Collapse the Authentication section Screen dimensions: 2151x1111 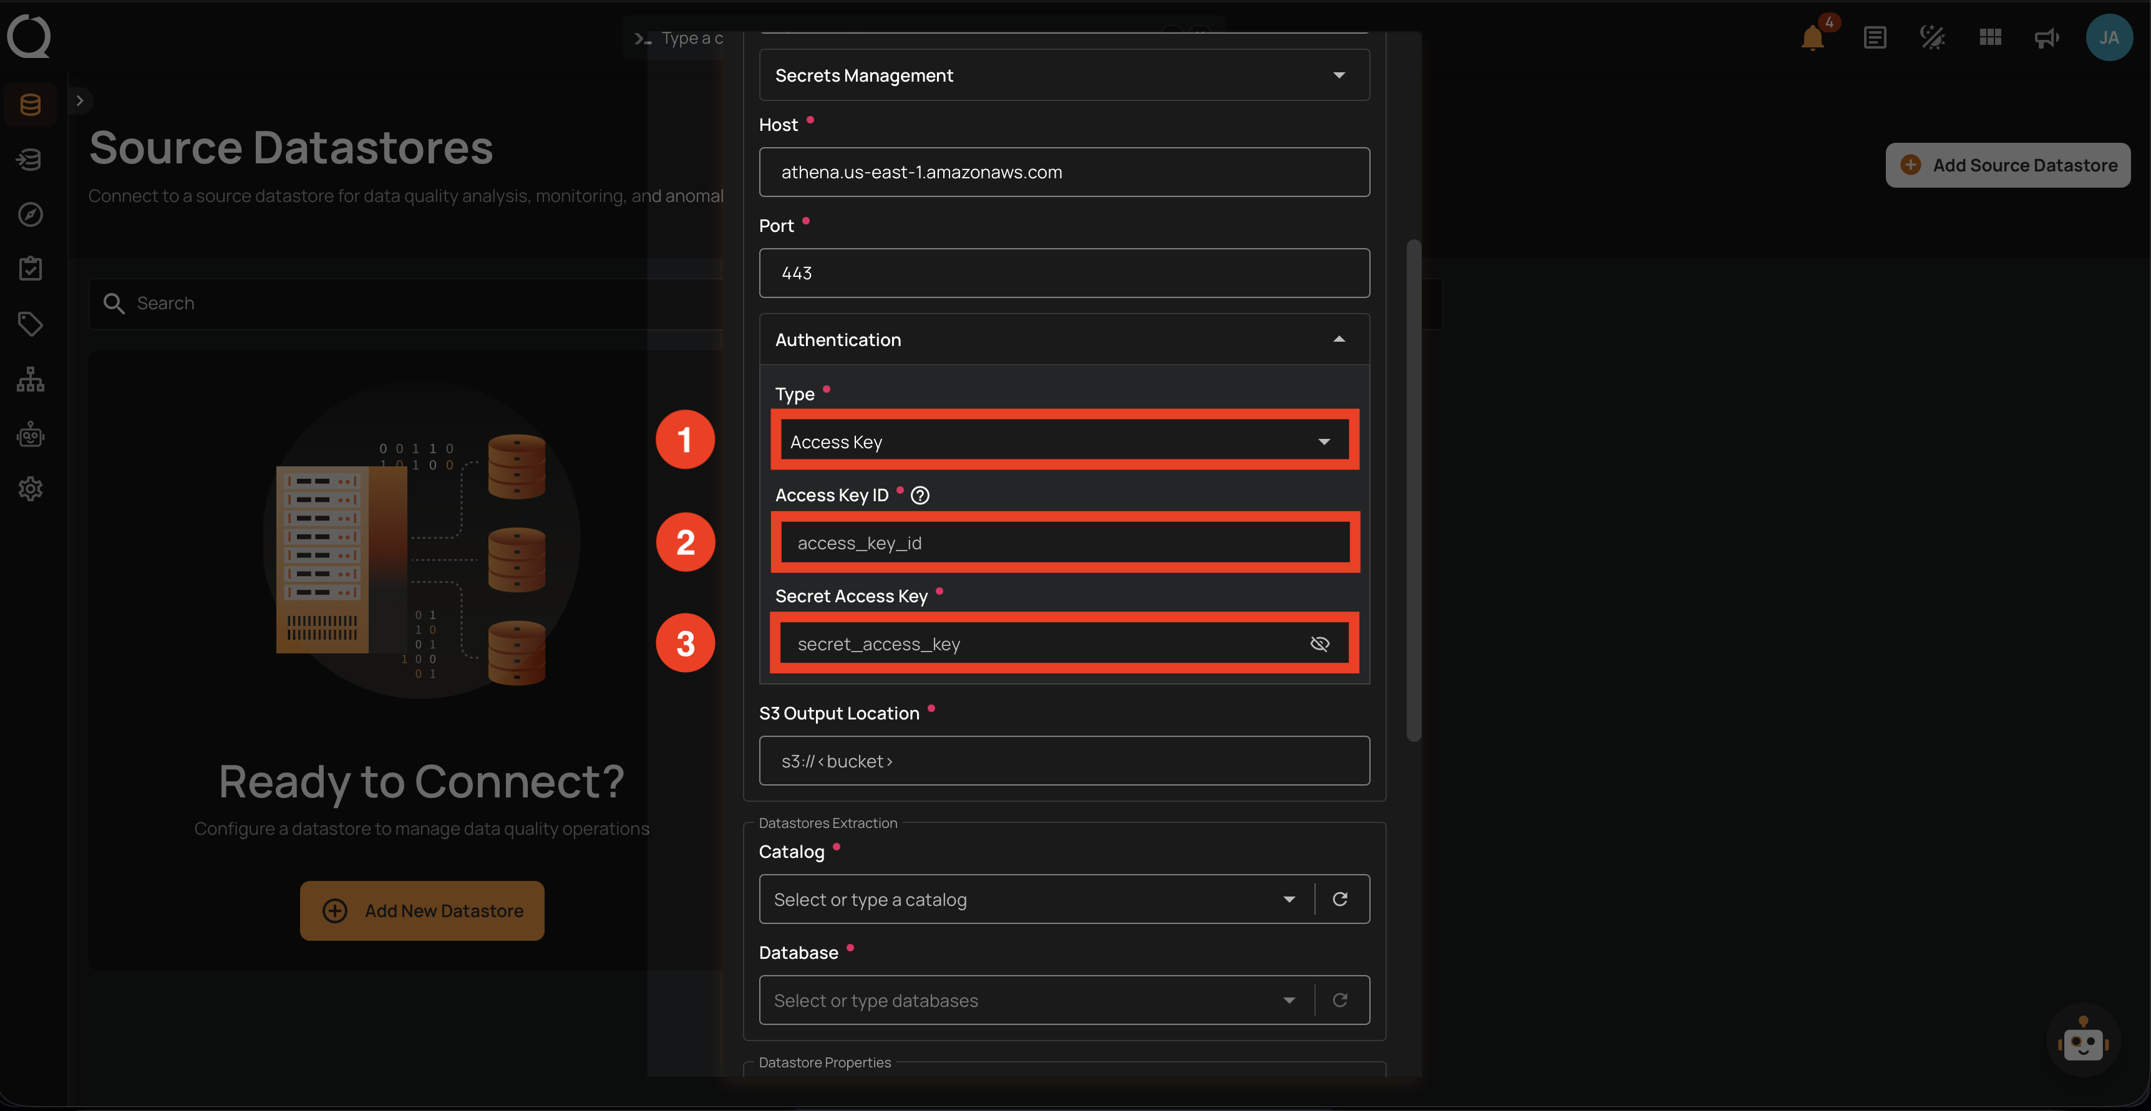click(1065, 340)
